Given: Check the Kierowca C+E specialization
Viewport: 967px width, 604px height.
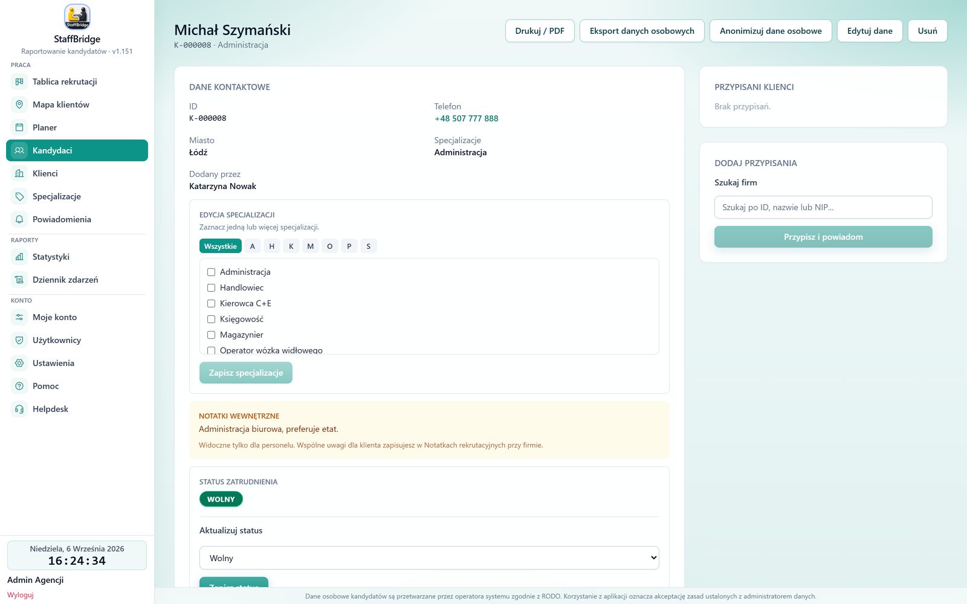Looking at the screenshot, I should [211, 304].
